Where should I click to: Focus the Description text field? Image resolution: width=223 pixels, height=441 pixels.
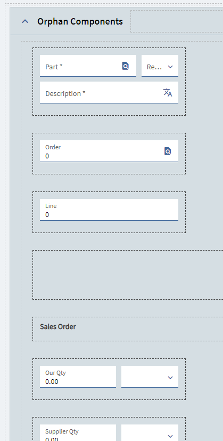pos(109,93)
